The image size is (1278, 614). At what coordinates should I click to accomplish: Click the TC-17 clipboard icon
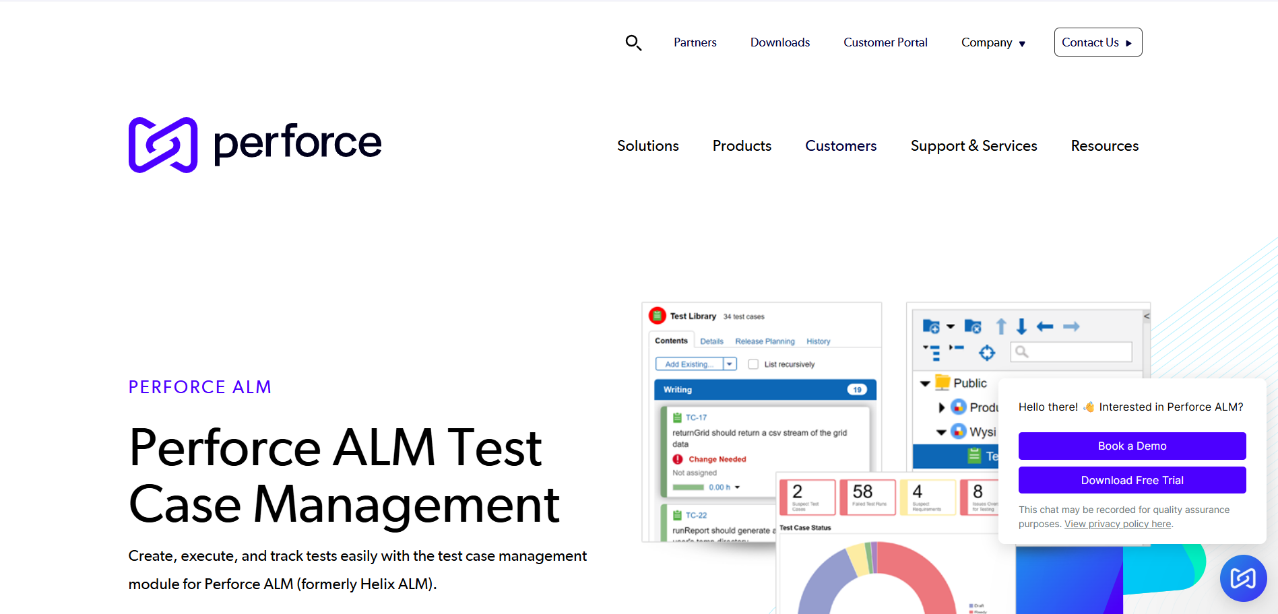678,417
